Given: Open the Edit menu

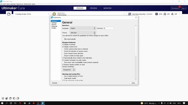Looking at the screenshot, I should (x=5, y=4).
